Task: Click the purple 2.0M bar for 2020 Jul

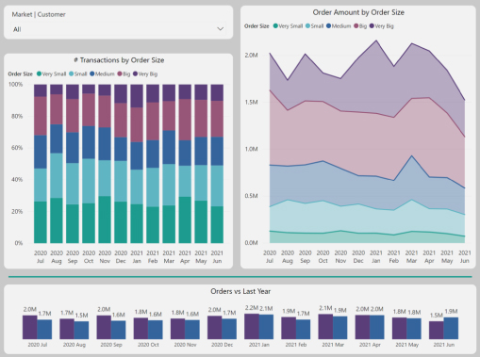Action: (x=30, y=327)
